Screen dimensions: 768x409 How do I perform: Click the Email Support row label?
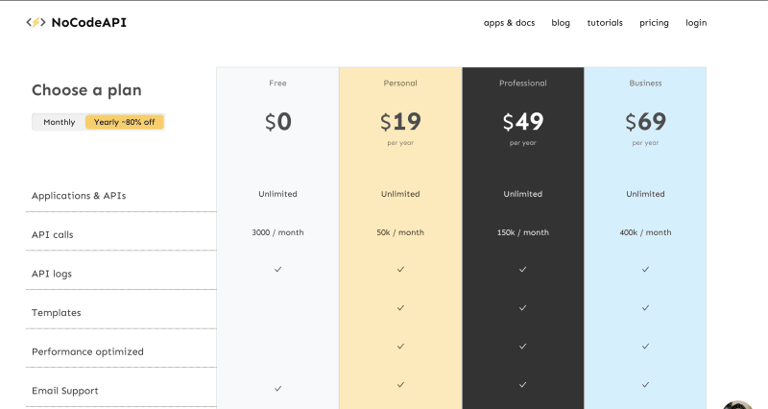tap(65, 391)
